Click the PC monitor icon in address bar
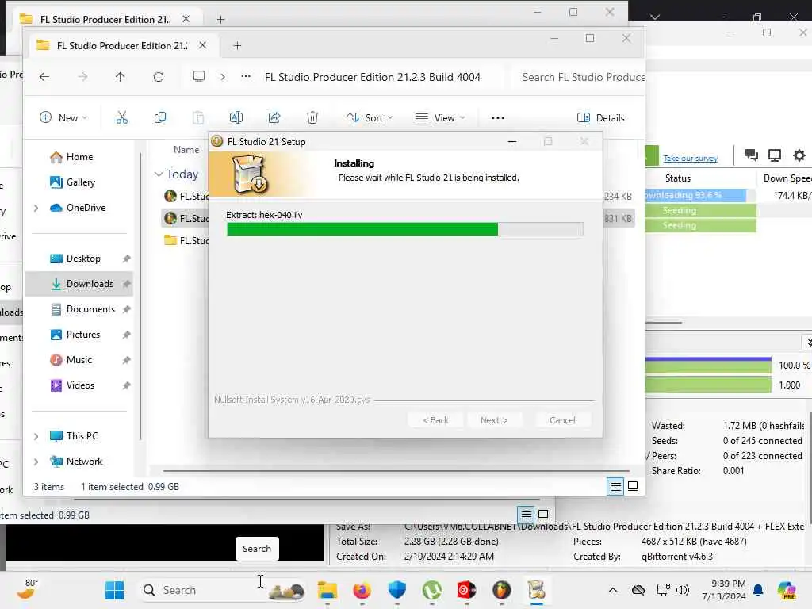 click(199, 77)
